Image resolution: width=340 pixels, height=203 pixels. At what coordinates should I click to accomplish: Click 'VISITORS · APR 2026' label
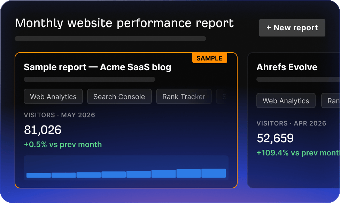coord(292,123)
